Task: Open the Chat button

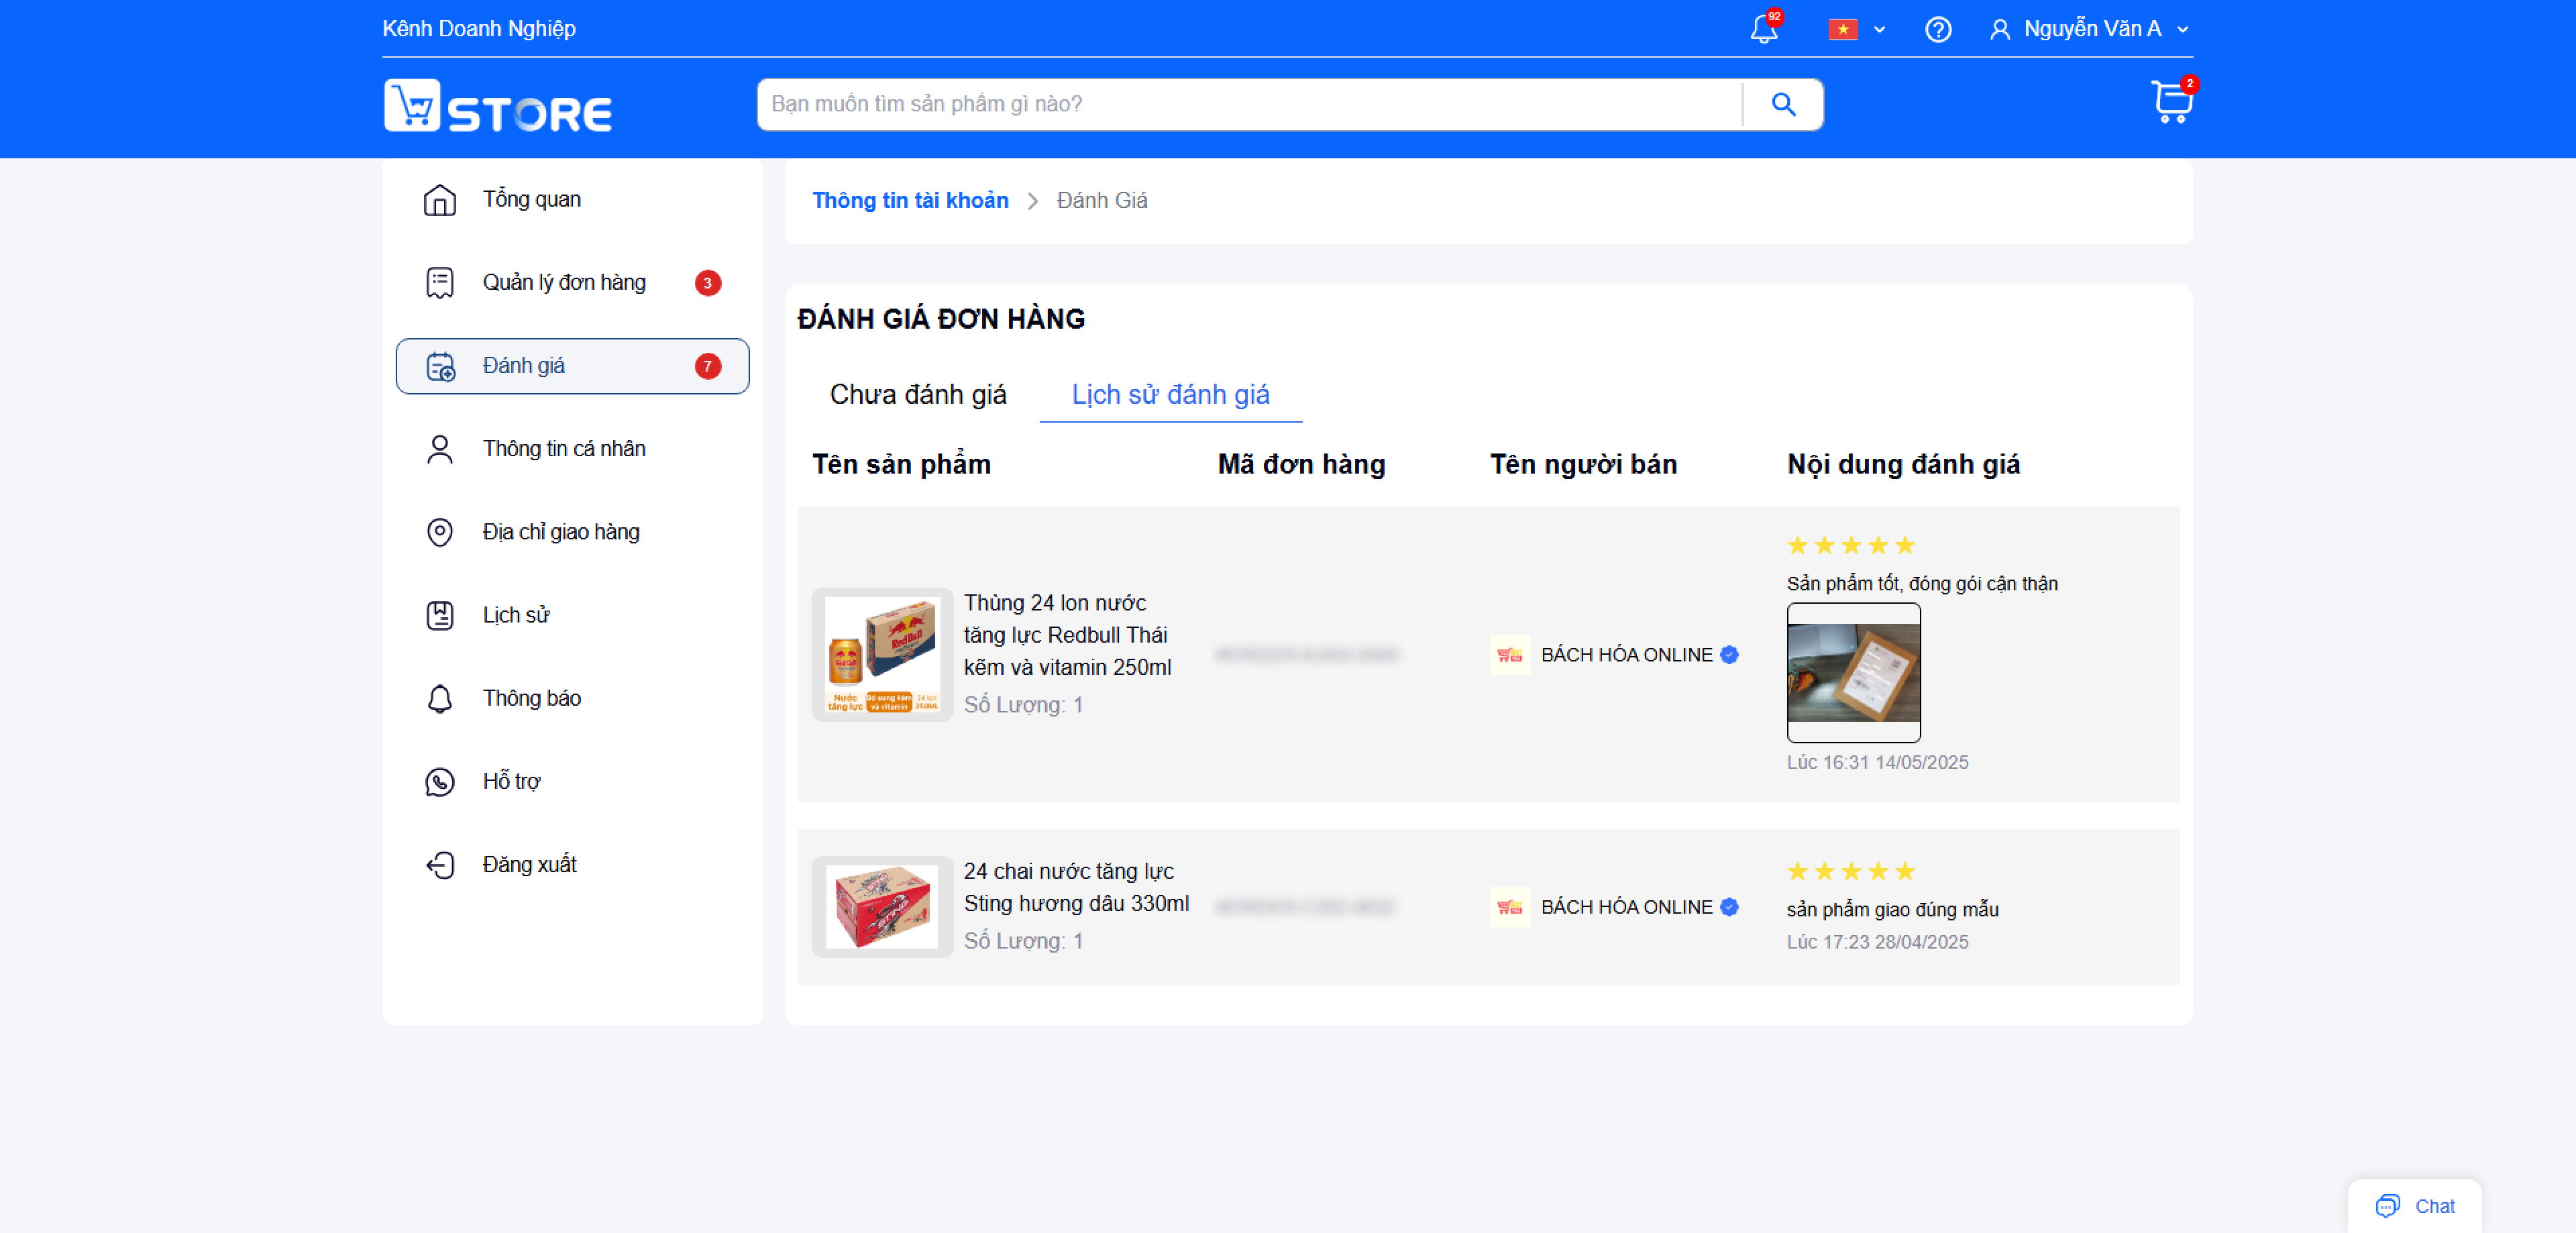Action: [x=2414, y=1206]
